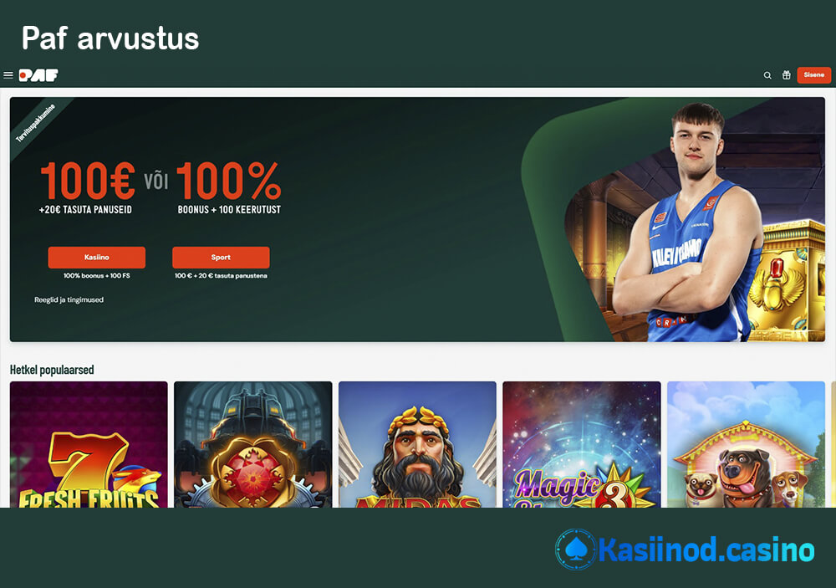Viewport: 836px width, 588px height.
Task: Click the Kasiinod.casino watermark text
Action: [706, 550]
